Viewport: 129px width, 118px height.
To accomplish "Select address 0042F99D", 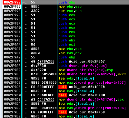I will tap(12, 15).
